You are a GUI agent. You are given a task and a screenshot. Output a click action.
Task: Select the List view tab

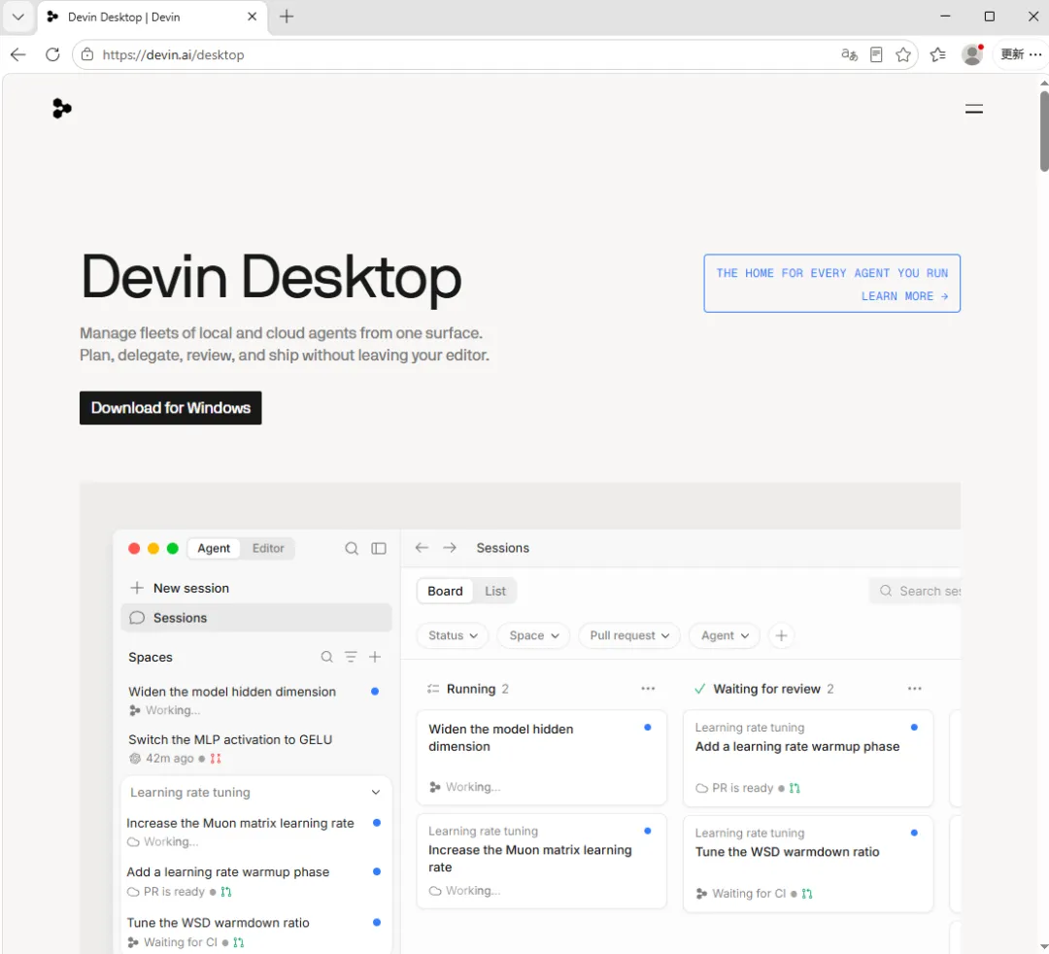click(x=495, y=592)
